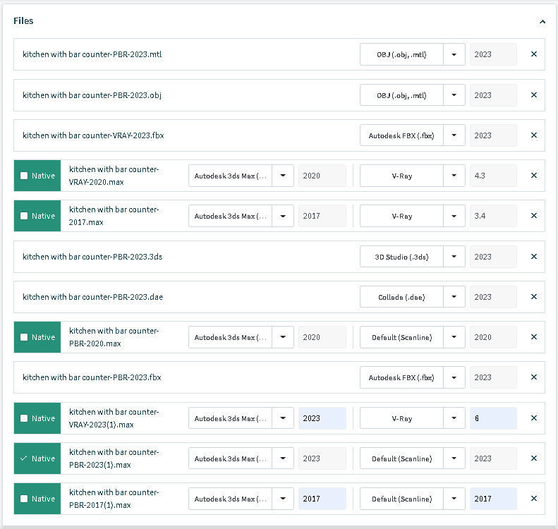Click the Native label on PBR-2020.max

pyautogui.click(x=43, y=337)
